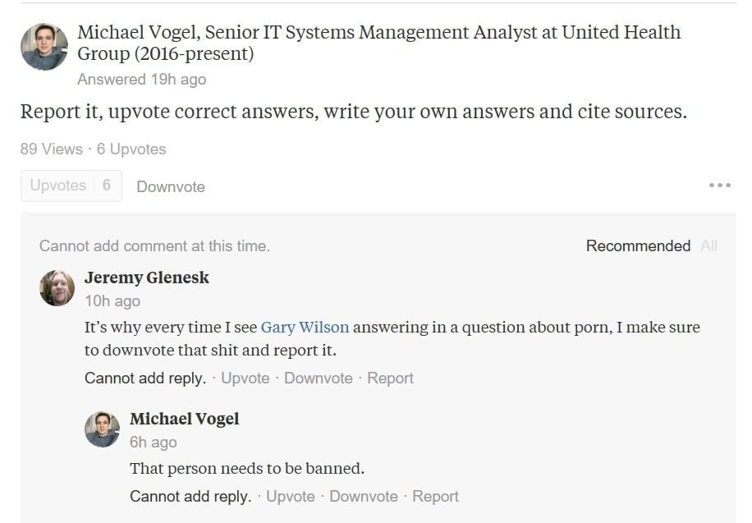Upvote the "needs to be banned" reply
The width and height of the screenshot is (752, 523).
click(x=291, y=496)
